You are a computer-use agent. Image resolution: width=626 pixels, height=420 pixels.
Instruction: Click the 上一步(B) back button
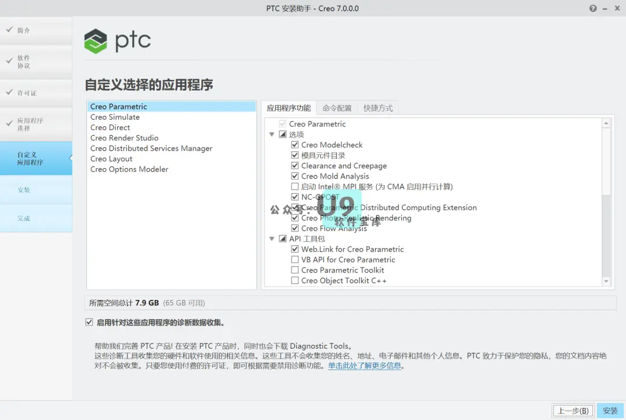click(573, 410)
